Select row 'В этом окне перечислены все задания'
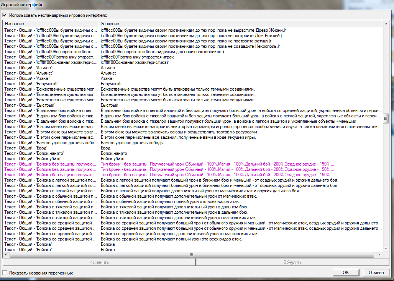This screenshot has width=394, height=281. tap(193, 137)
